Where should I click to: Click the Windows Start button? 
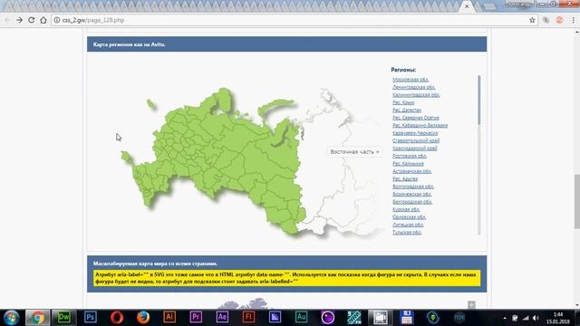11,318
